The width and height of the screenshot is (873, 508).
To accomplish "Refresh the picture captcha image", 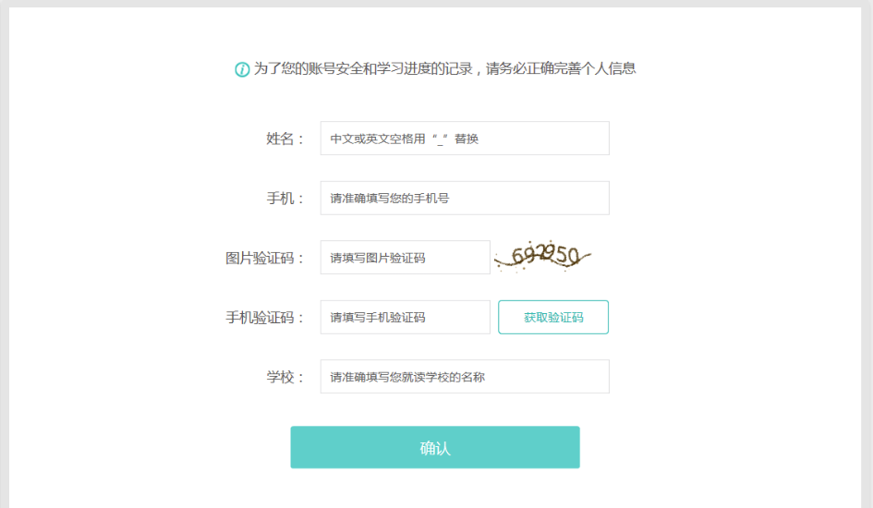I will pos(542,257).
